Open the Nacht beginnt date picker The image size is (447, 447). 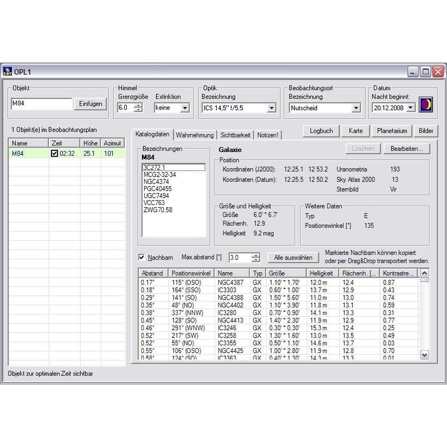pos(411,108)
